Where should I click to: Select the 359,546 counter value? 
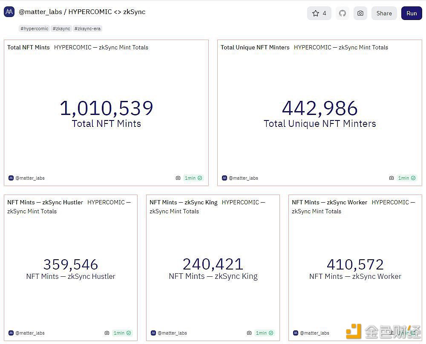71,264
